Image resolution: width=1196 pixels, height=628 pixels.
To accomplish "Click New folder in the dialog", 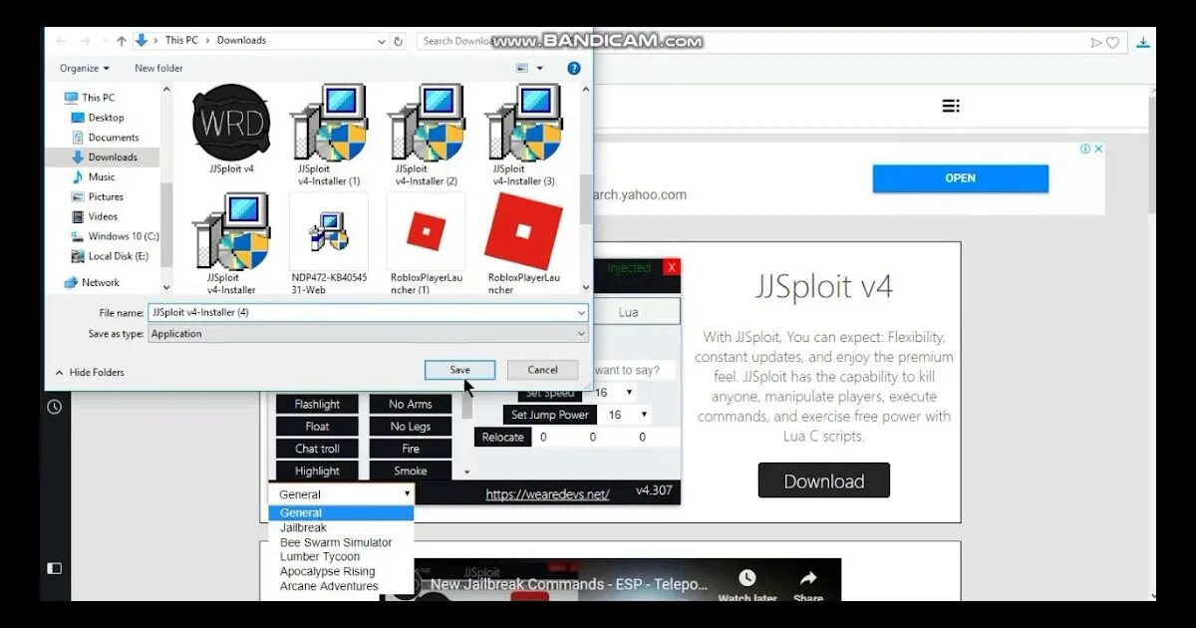I will [158, 68].
